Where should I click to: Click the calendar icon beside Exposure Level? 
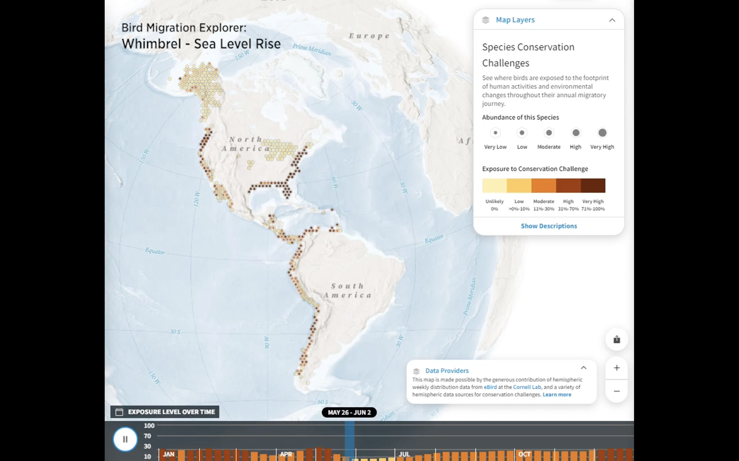(119, 412)
